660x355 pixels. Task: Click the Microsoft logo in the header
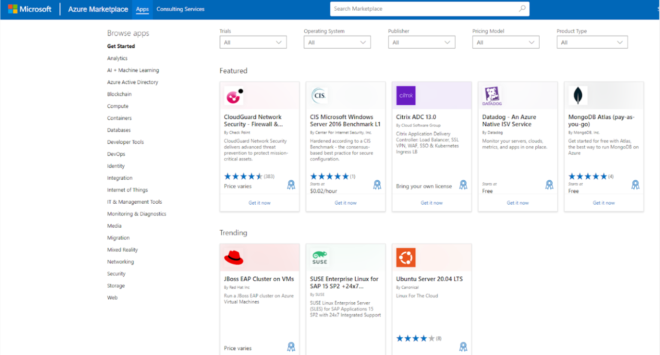pos(30,9)
